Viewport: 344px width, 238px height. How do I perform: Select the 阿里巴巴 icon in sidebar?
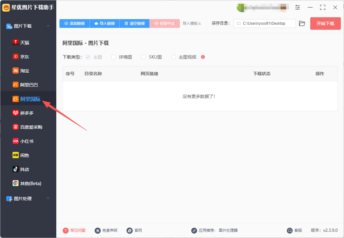[x=16, y=85]
